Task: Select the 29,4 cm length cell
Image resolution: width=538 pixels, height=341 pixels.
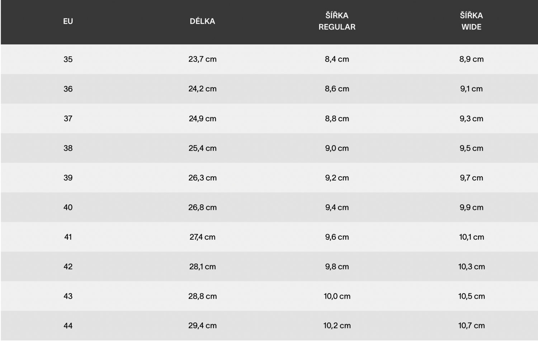Action: click(x=202, y=326)
